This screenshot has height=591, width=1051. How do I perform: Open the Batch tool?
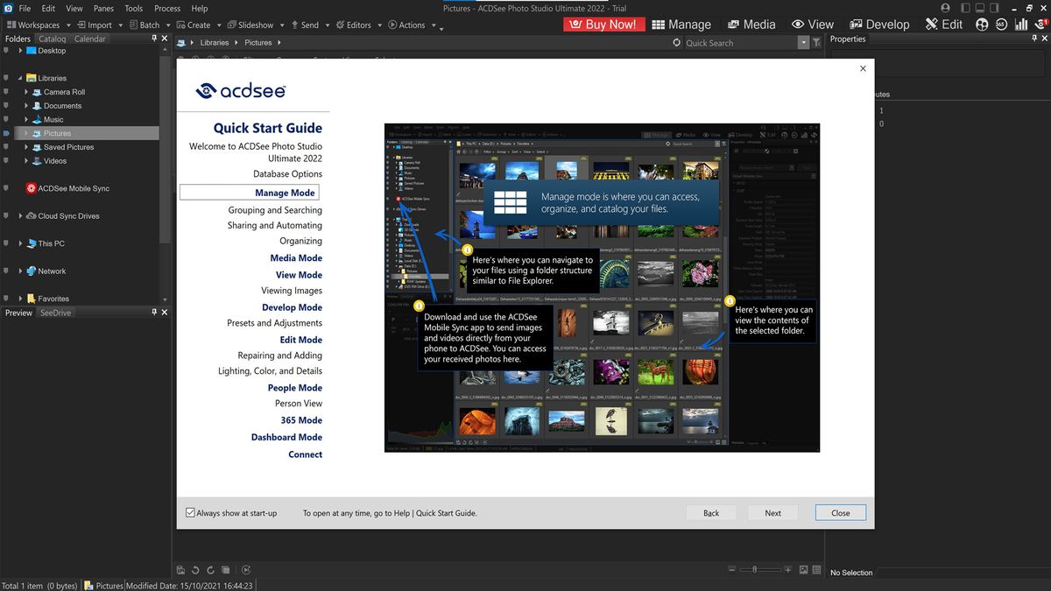(x=145, y=25)
